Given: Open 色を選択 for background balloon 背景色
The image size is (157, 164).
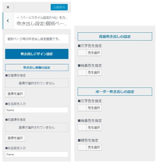Looking at the screenshot, I should (94, 72).
